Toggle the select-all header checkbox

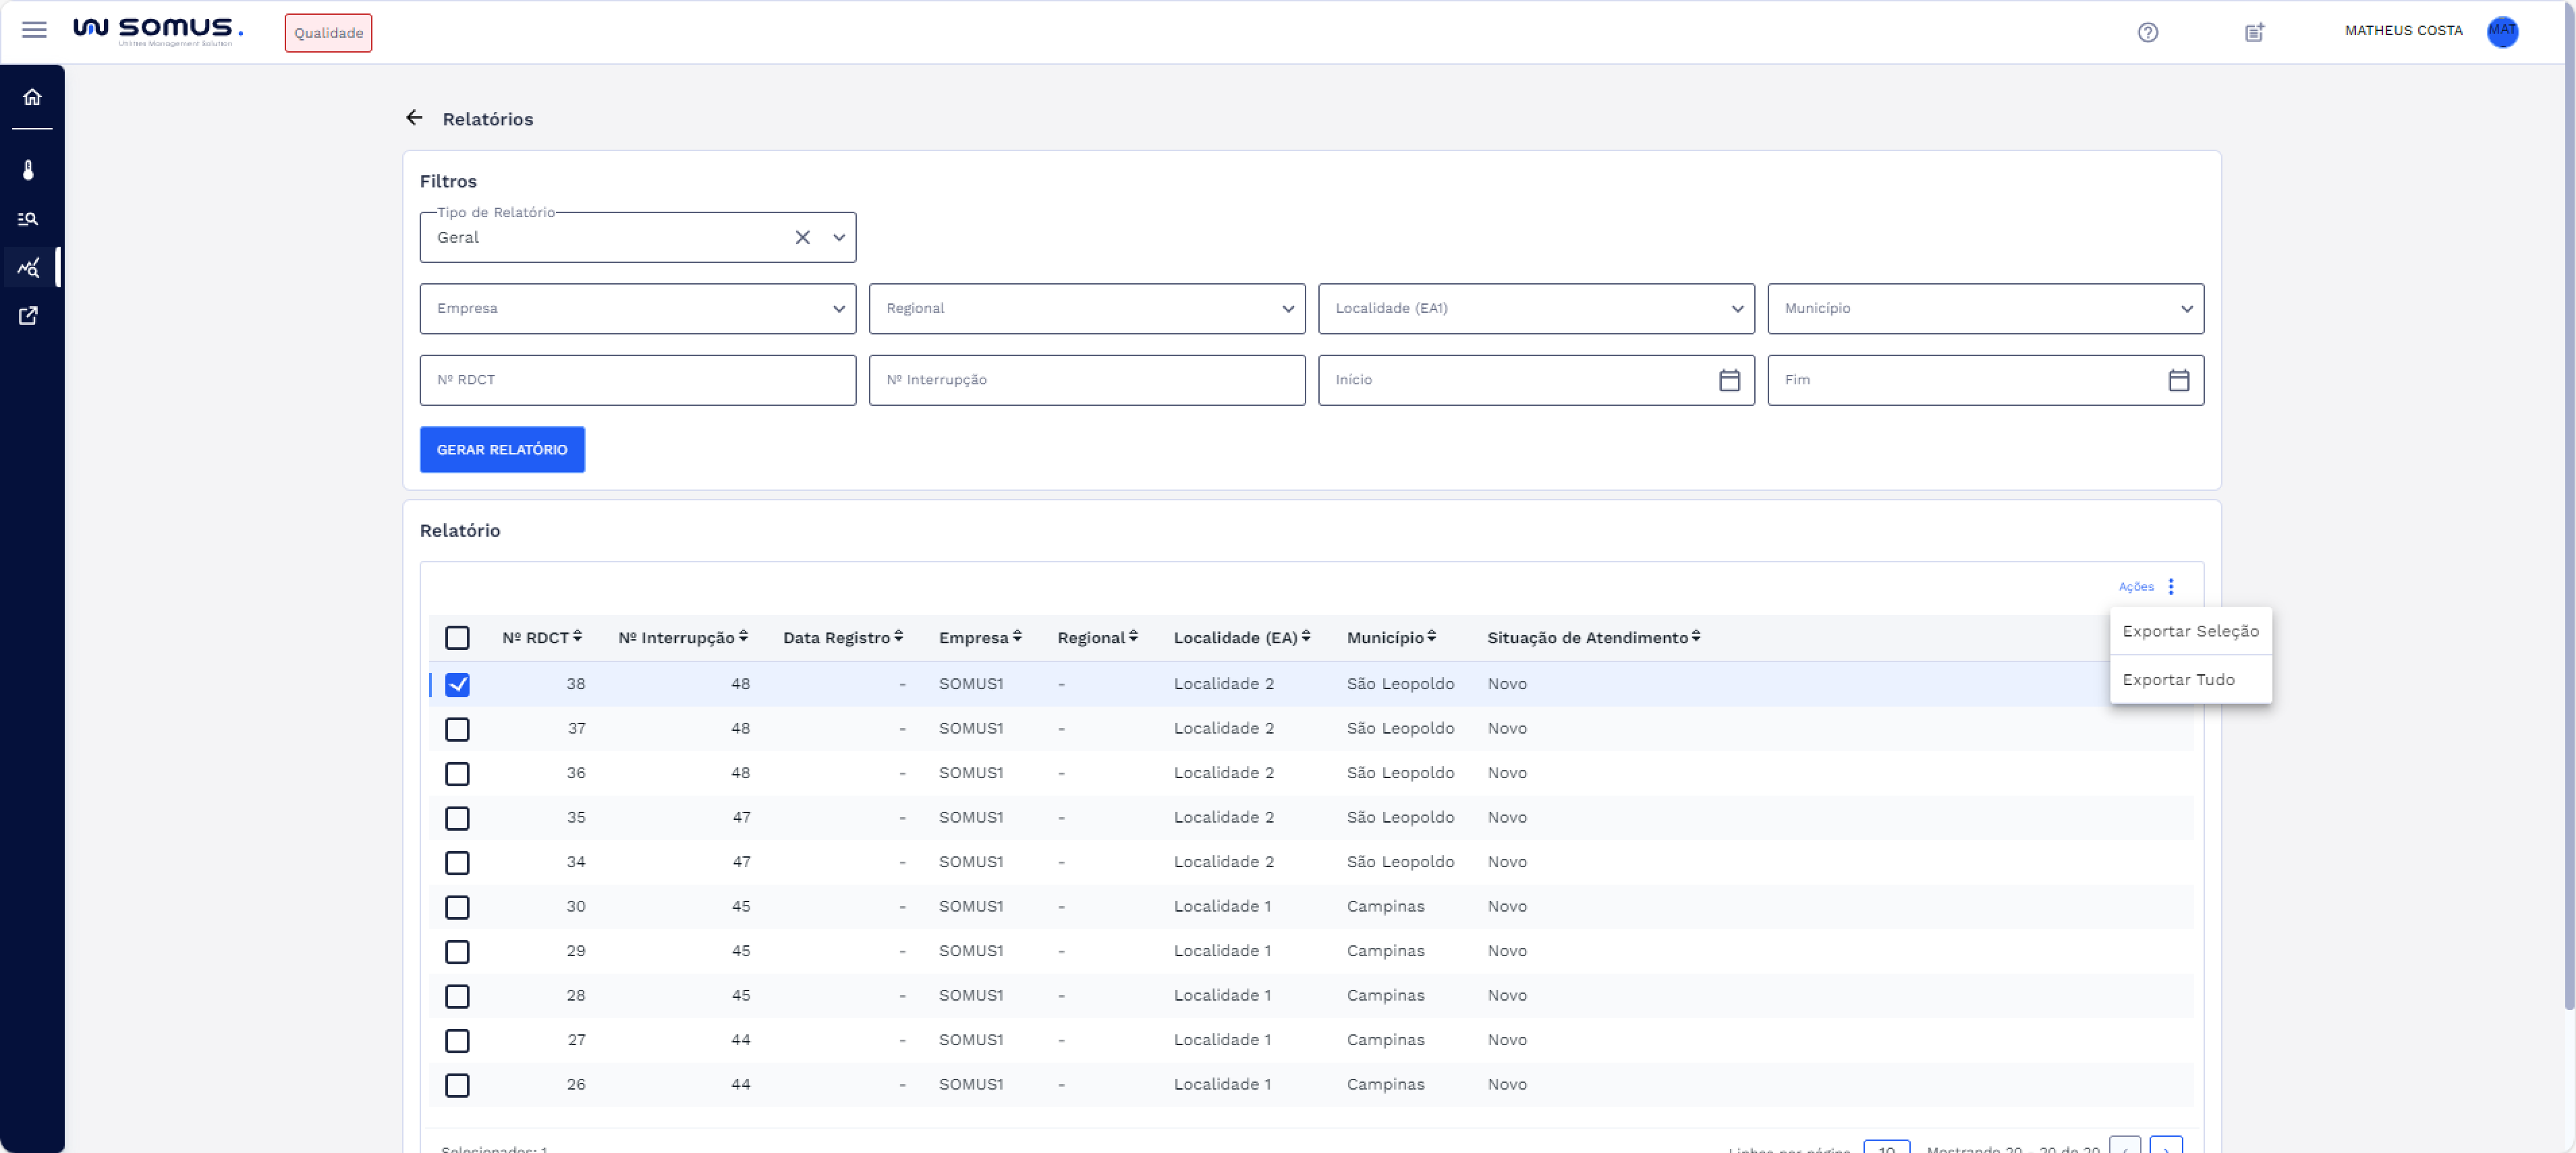click(x=457, y=637)
